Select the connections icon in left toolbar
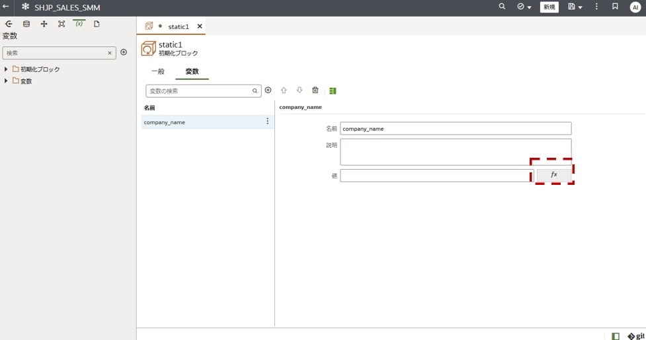 click(x=9, y=24)
